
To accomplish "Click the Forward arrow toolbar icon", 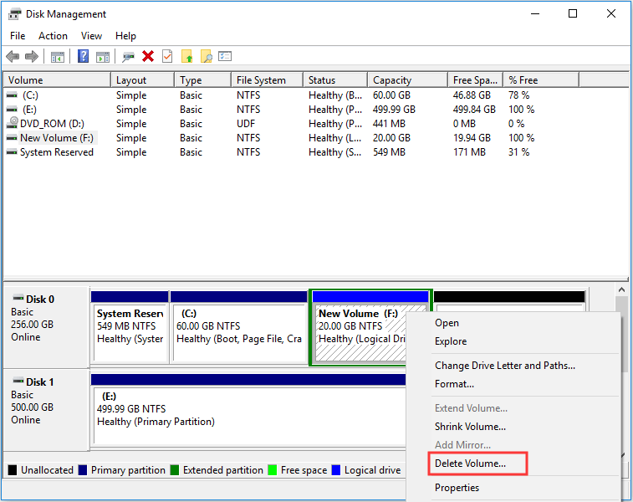I will tap(32, 57).
